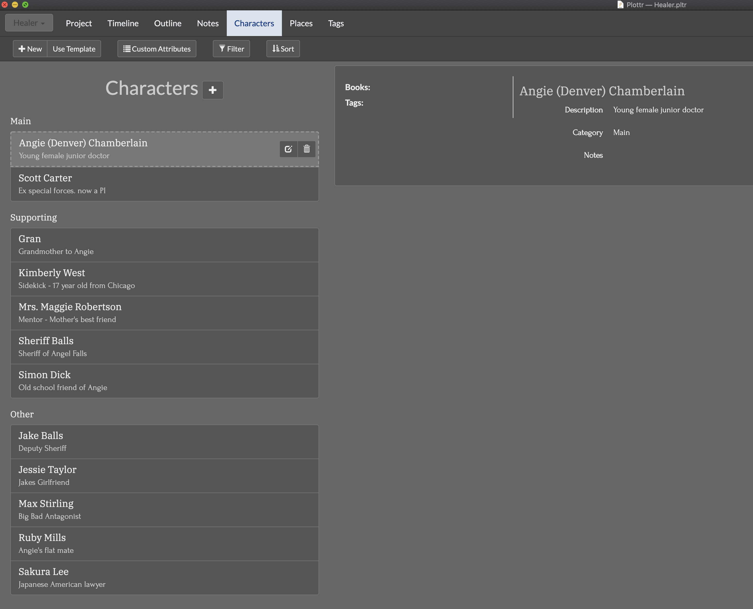Screen dimensions: 753x609
Task: Open the Tags tab
Action: (336, 23)
